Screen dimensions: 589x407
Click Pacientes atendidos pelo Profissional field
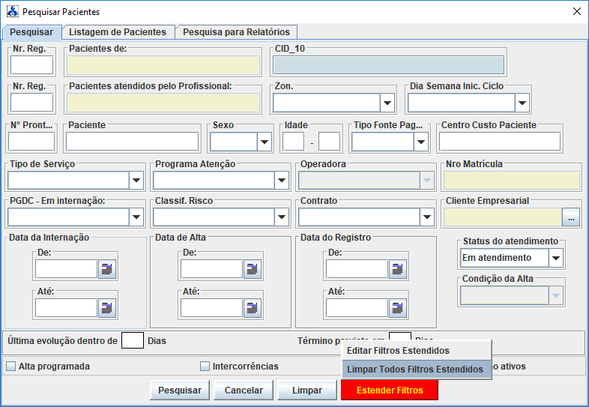[163, 103]
